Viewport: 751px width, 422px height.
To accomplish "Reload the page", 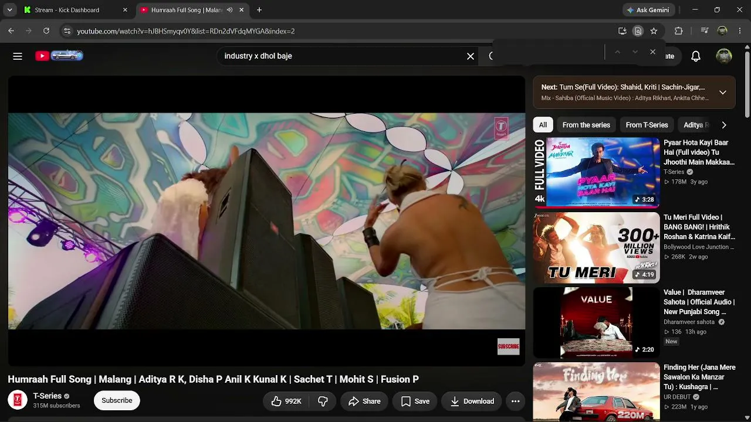I will [46, 31].
